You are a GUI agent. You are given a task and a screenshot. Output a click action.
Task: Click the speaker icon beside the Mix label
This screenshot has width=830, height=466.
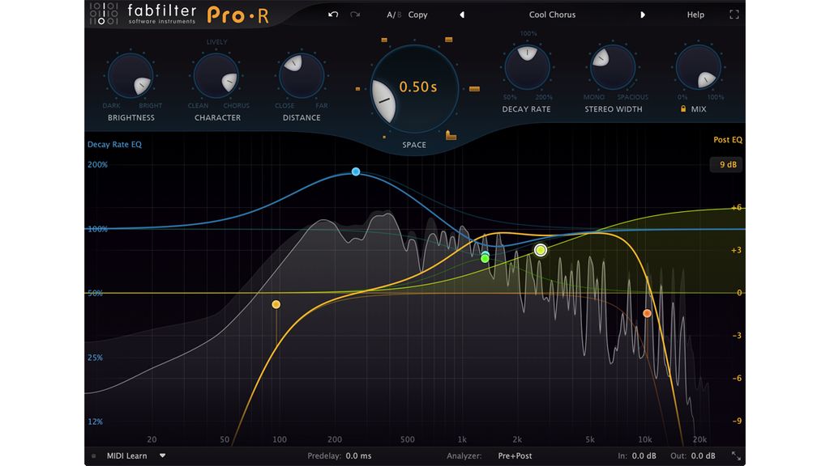click(682, 109)
